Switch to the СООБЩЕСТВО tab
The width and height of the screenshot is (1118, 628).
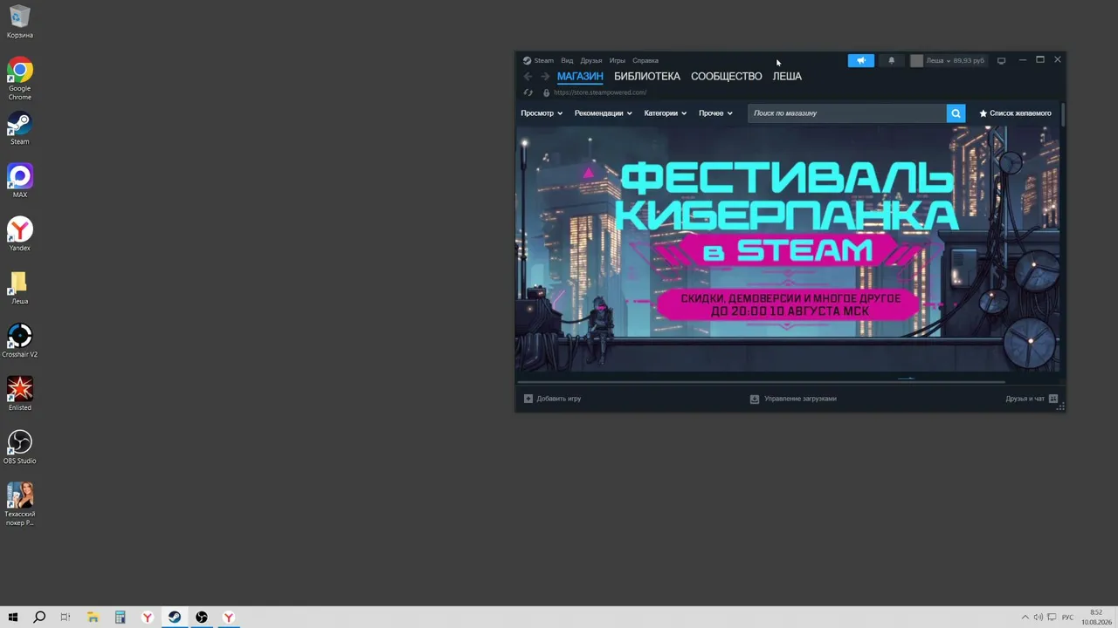pos(727,77)
